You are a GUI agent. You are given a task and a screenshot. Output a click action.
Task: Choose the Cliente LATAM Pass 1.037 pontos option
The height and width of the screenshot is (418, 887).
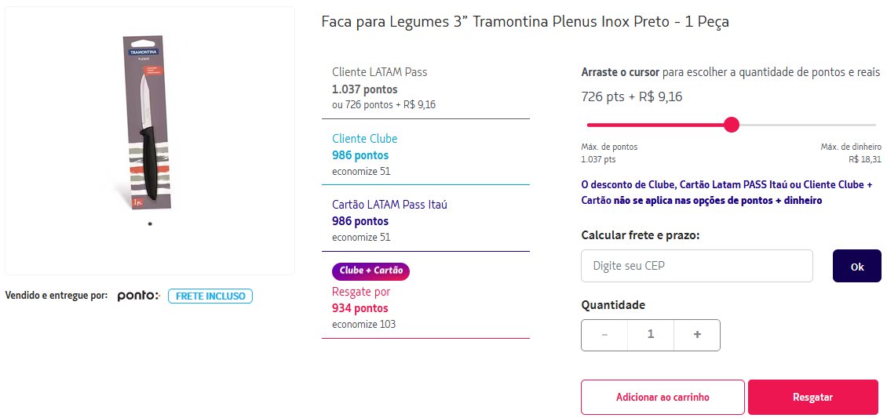(x=425, y=89)
